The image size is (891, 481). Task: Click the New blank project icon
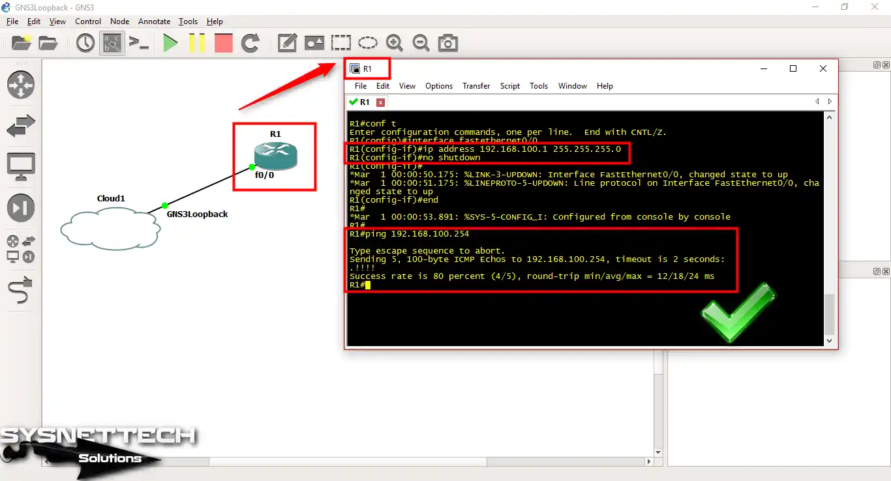(x=21, y=43)
